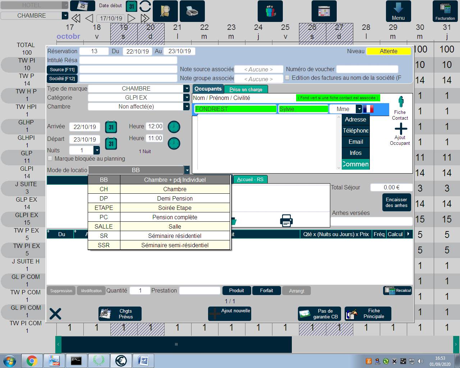
Task: Click the Forfait button
Action: click(266, 290)
